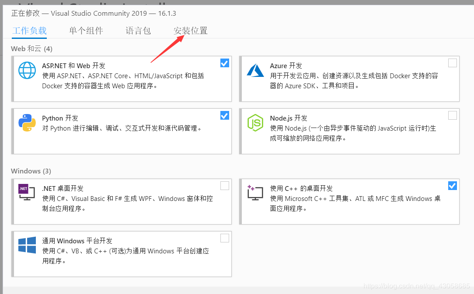The height and width of the screenshot is (294, 474).
Task: Check the 通用 Windows 平台开发 checkbox
Action: pyautogui.click(x=224, y=238)
